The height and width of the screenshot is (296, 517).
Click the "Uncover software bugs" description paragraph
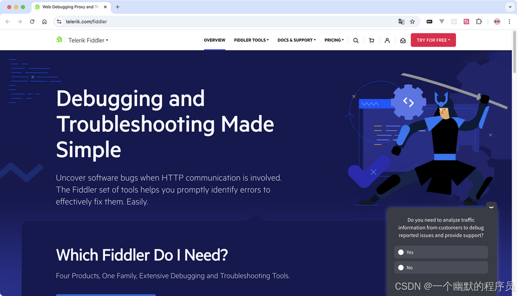pos(169,190)
